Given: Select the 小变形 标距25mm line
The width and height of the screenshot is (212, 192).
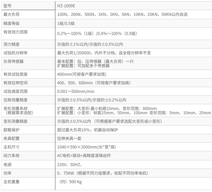Looking at the screenshot, I should pos(134,113).
